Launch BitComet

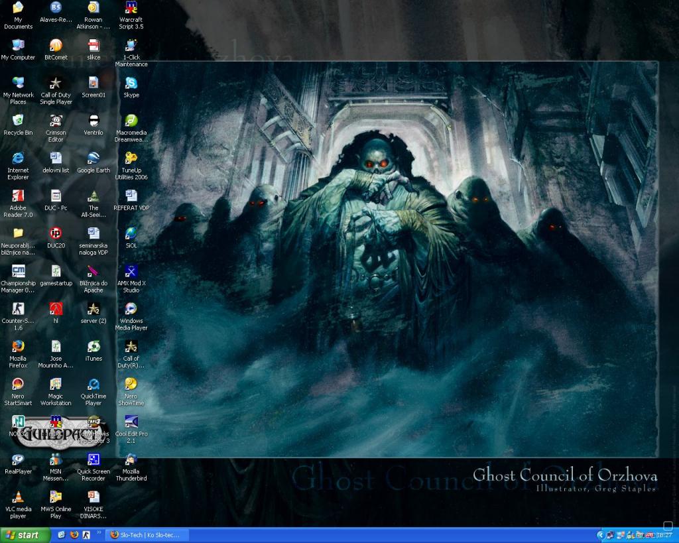point(56,49)
